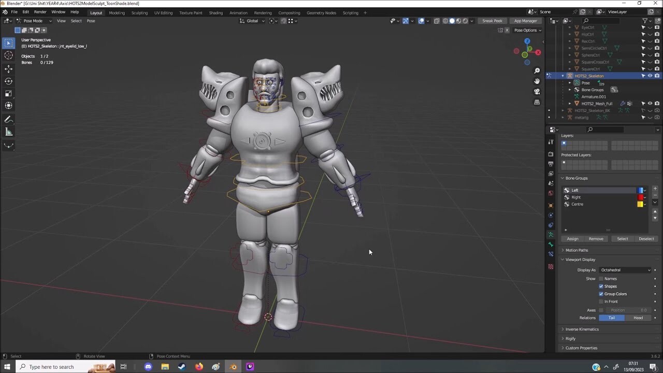Disable the Shapes checkbox under Viewport Display
This screenshot has height=373, width=663.
pyautogui.click(x=602, y=286)
